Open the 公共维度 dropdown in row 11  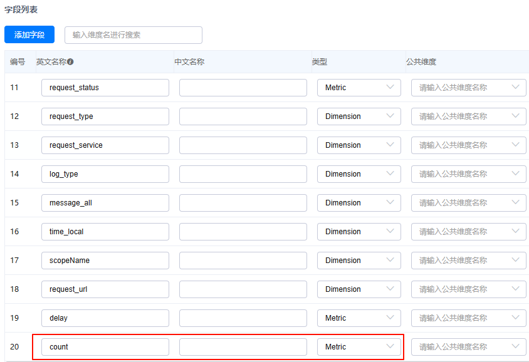click(468, 88)
